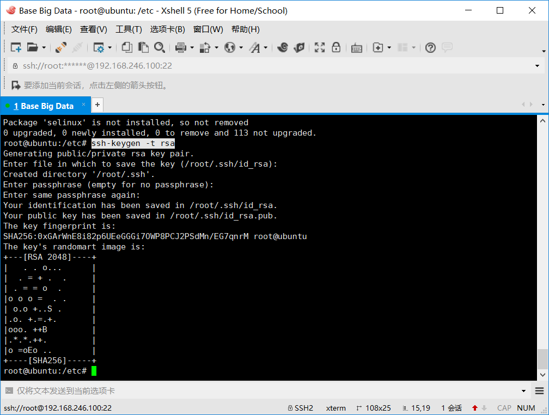Open session Properties gear icon
This screenshot has width=549, height=415.
tap(99, 47)
